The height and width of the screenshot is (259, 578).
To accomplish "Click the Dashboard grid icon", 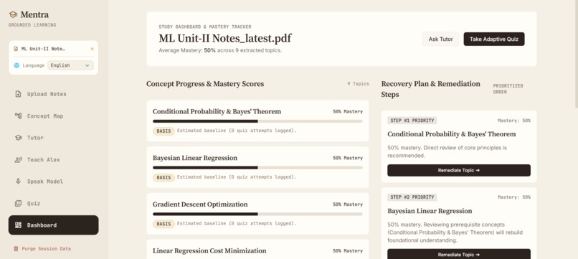I will 18,225.
